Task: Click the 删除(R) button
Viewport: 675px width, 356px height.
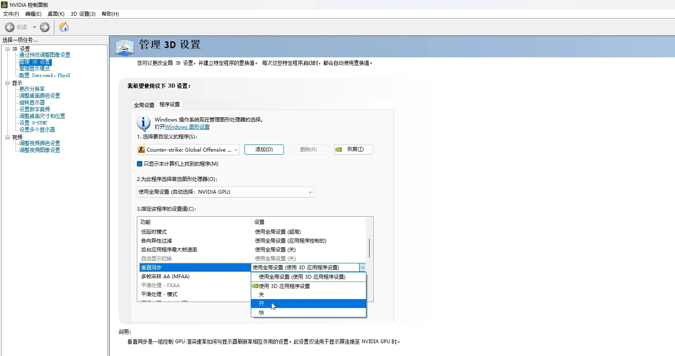Action: tap(309, 150)
